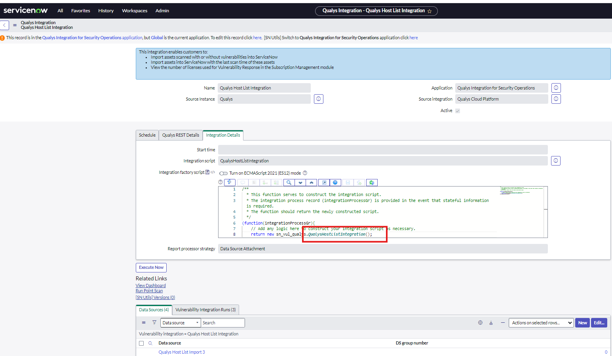Check the select-all rows checkbox
The width and height of the screenshot is (612, 356).
coord(141,343)
